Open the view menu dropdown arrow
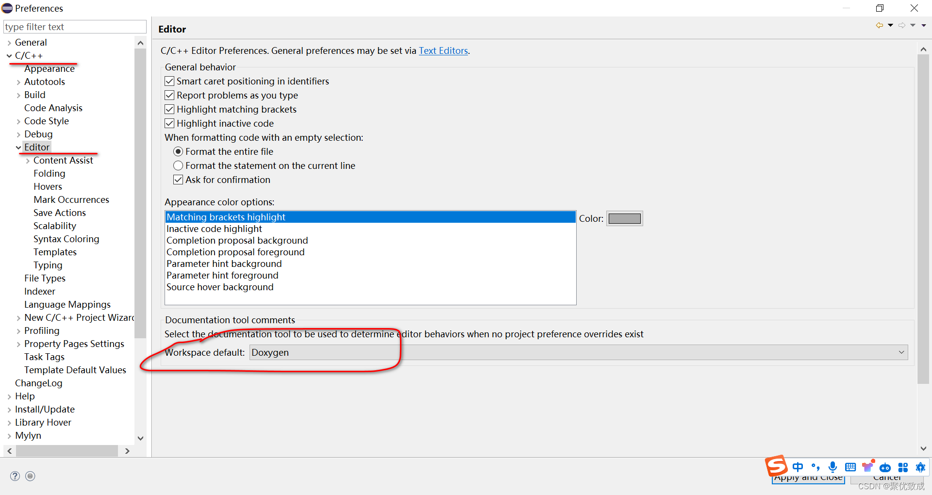932x495 pixels. [x=924, y=25]
